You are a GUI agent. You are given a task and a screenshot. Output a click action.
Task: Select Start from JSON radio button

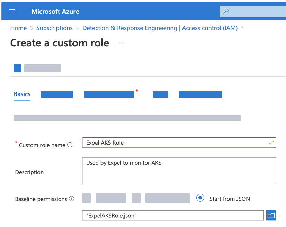[200, 198]
